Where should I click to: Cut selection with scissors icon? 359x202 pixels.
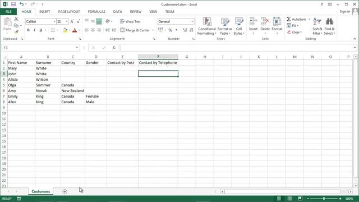(16, 19)
